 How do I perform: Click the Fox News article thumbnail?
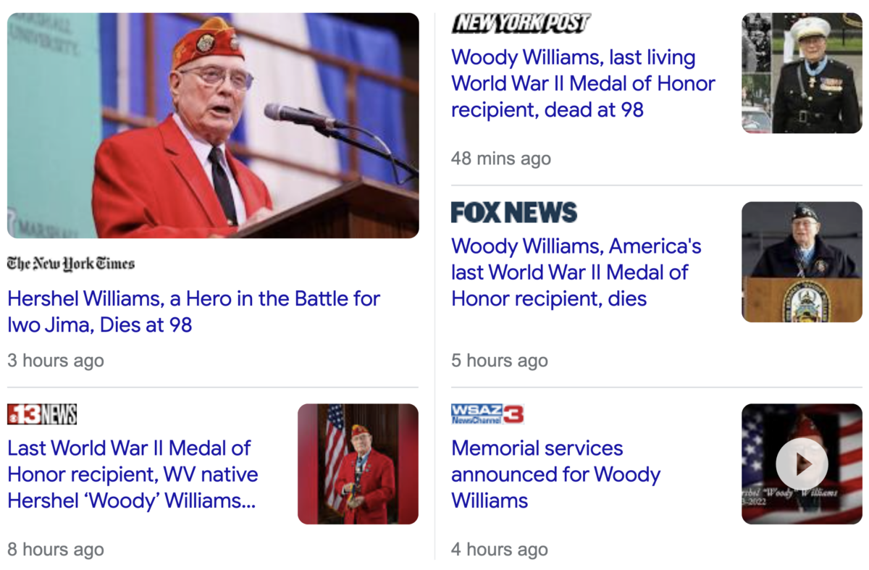coord(802,262)
